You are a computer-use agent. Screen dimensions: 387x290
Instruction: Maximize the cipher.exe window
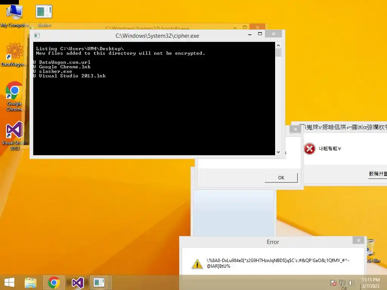pyautogui.click(x=260, y=34)
